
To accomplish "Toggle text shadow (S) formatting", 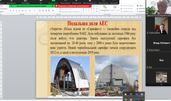I will point(20,11).
